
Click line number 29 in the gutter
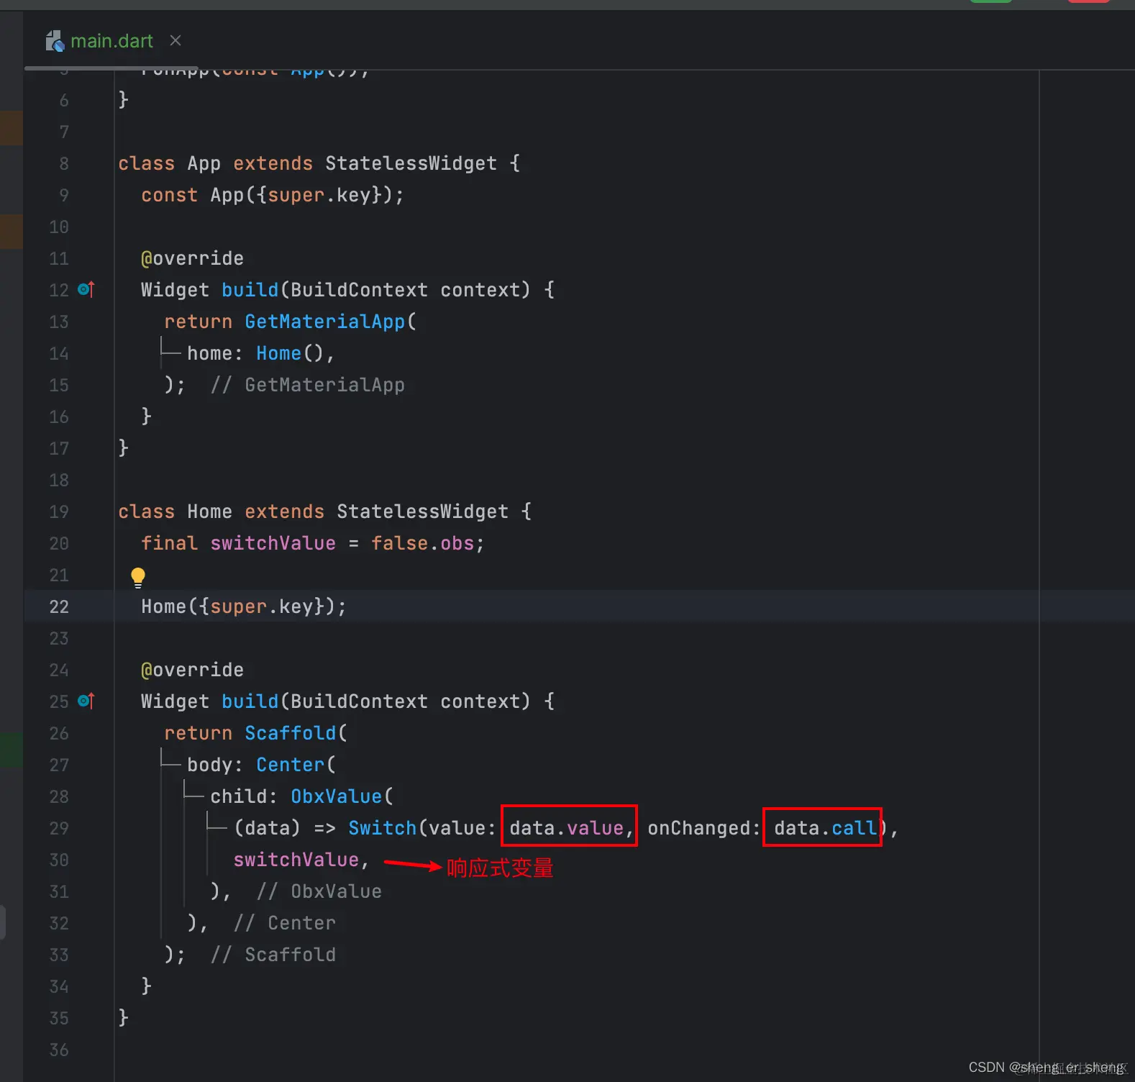pyautogui.click(x=59, y=828)
